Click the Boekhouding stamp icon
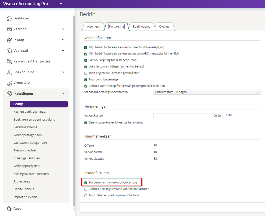The width and height of the screenshot is (265, 216). (x=9, y=72)
